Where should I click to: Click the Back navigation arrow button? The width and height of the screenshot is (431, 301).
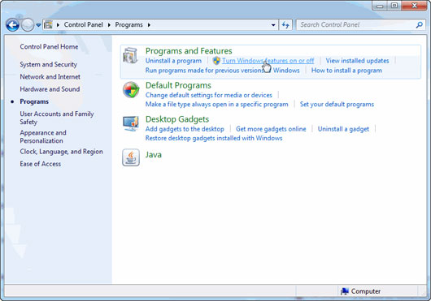(x=12, y=25)
